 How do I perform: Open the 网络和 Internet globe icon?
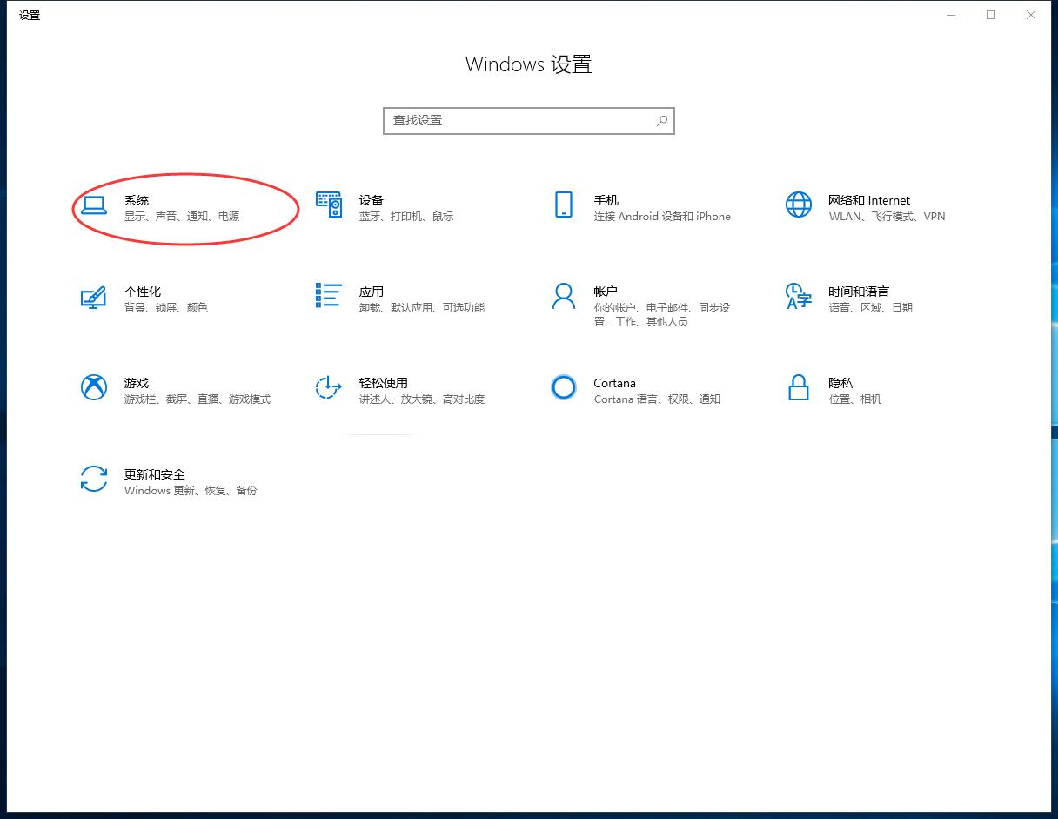click(x=798, y=205)
